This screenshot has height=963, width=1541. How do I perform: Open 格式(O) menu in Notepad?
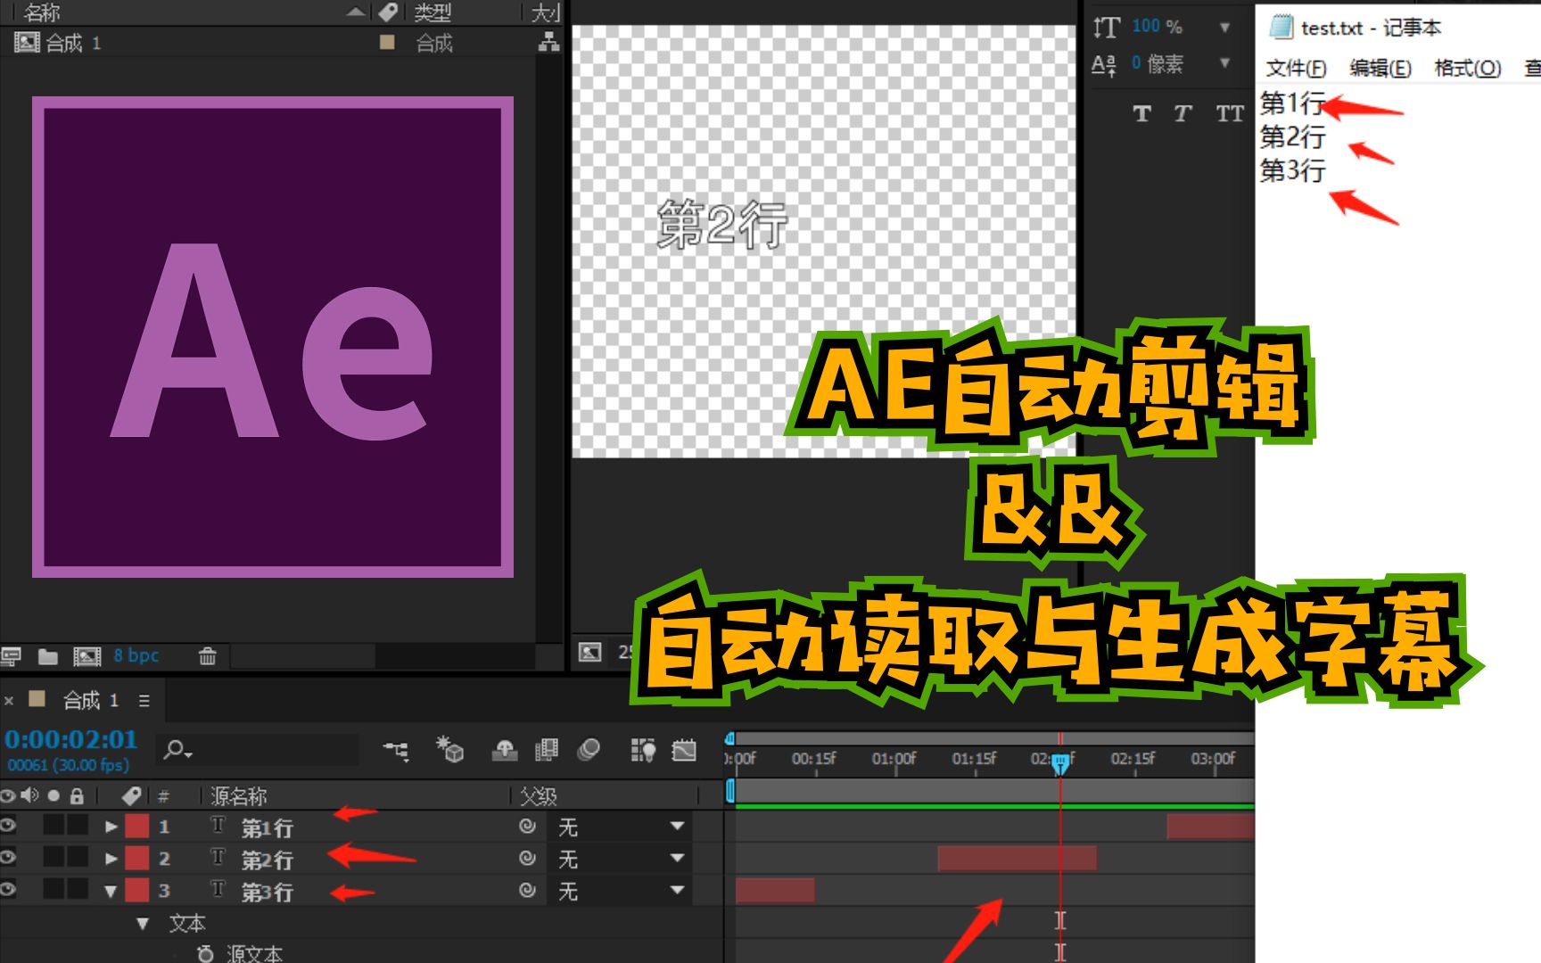click(1468, 68)
